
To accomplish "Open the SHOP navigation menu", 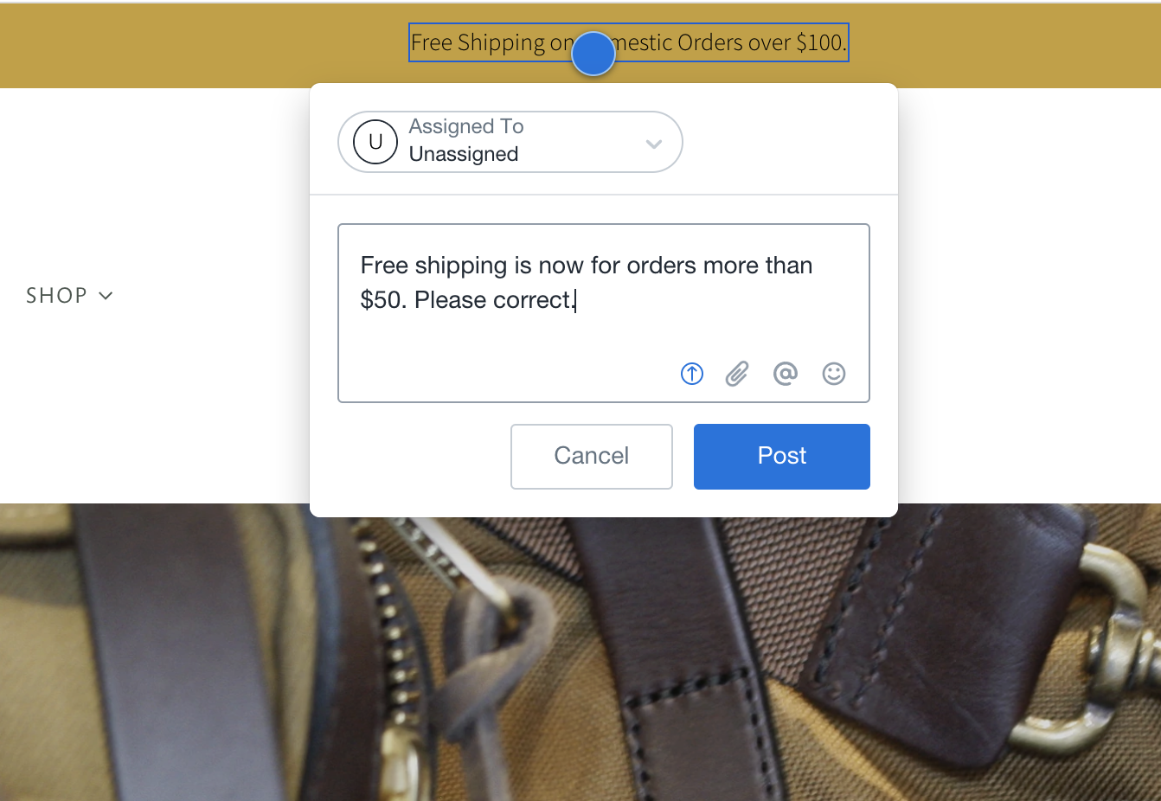I will [69, 296].
